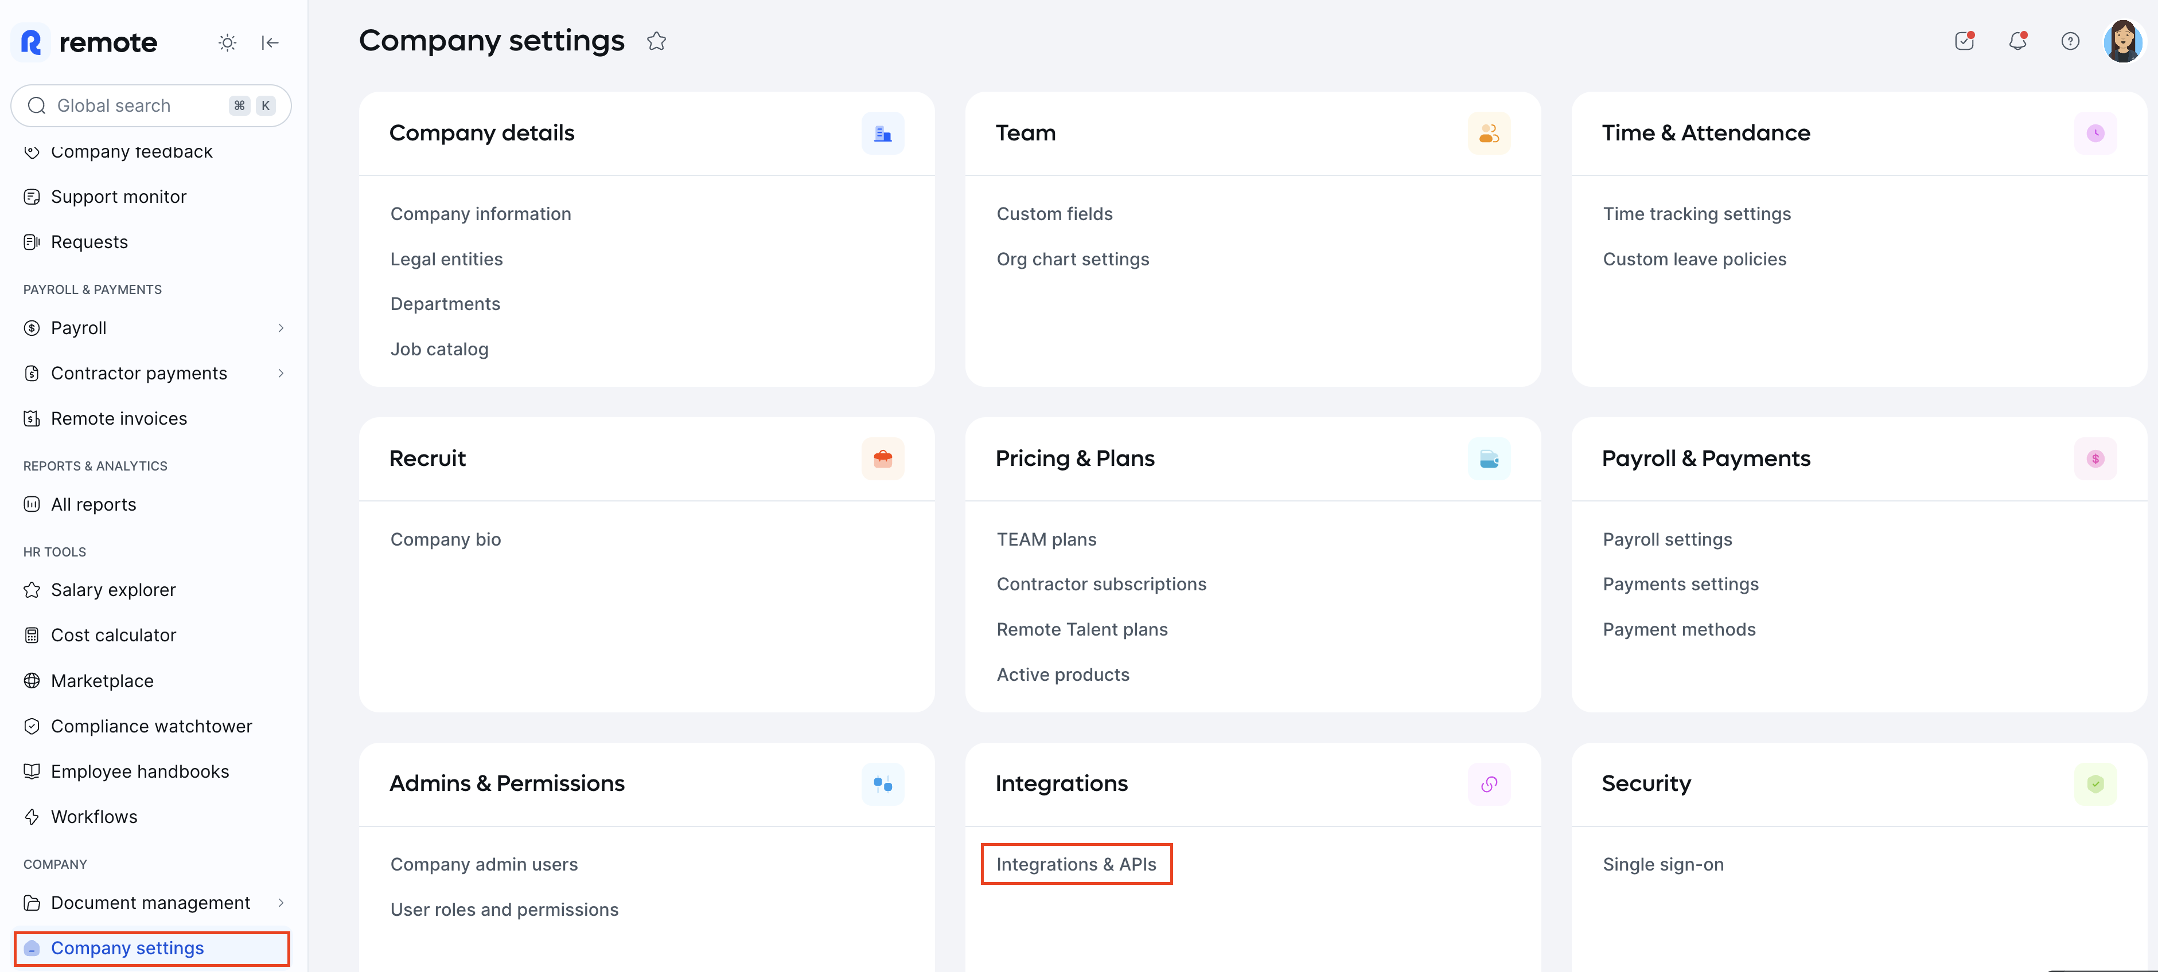Click the Team people icon
Viewport: 2158px width, 972px height.
[x=1489, y=133]
